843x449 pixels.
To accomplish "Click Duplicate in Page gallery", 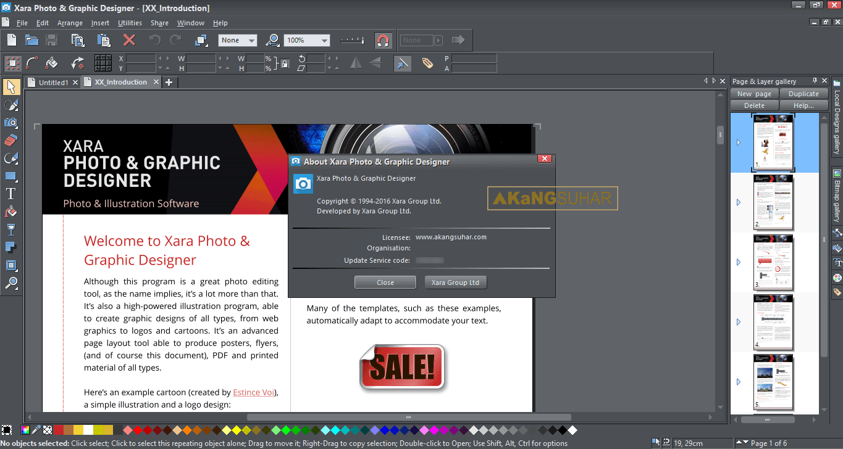I will (x=803, y=94).
